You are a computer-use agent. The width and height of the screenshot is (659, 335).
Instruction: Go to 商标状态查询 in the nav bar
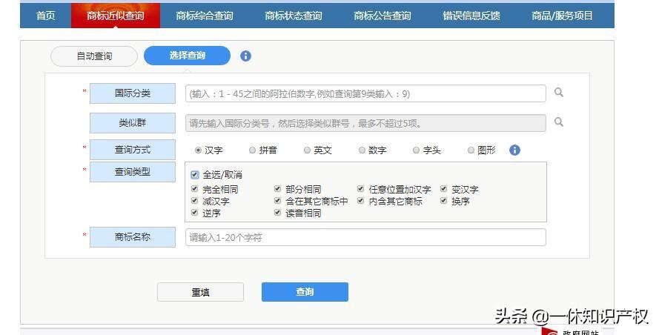coord(294,16)
